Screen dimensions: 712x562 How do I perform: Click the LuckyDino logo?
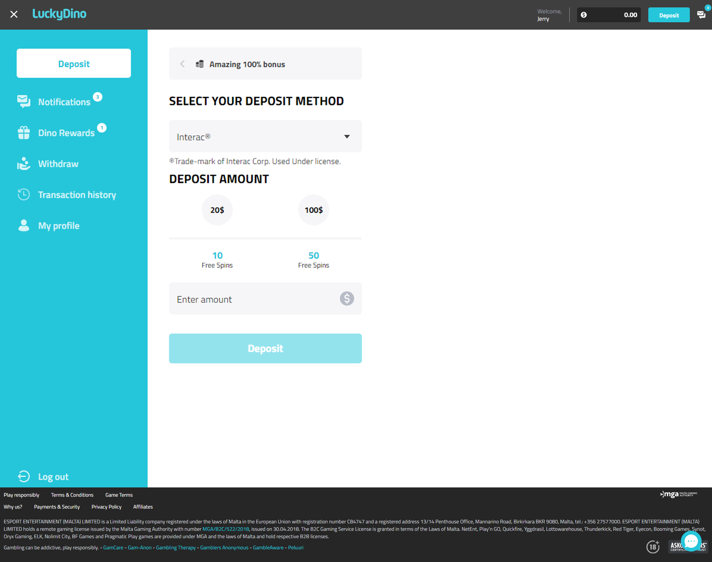[59, 14]
